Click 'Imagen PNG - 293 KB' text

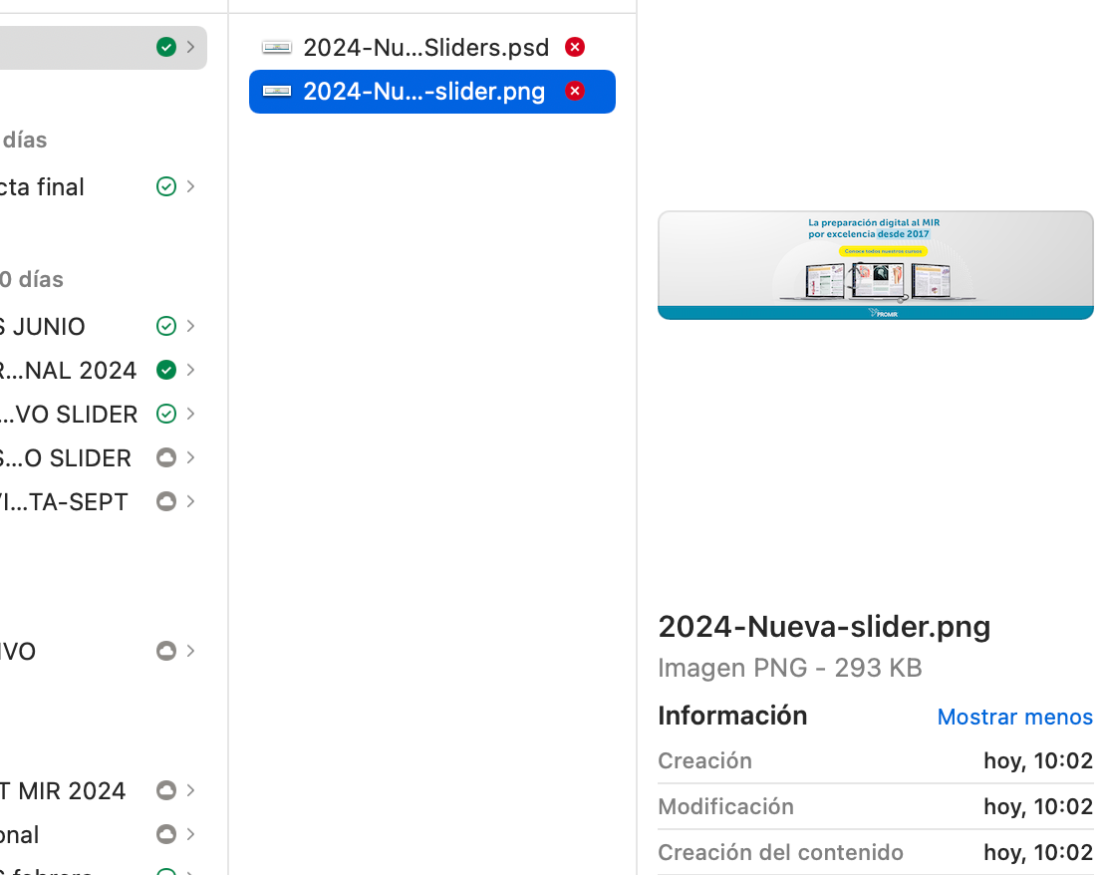pos(790,668)
